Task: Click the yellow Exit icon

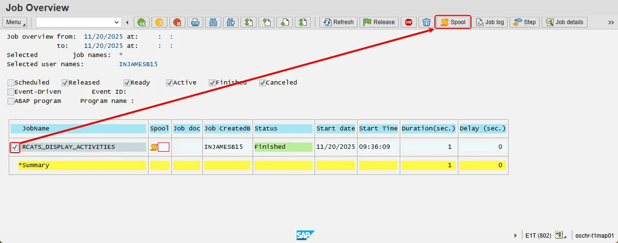Action: coord(159,22)
